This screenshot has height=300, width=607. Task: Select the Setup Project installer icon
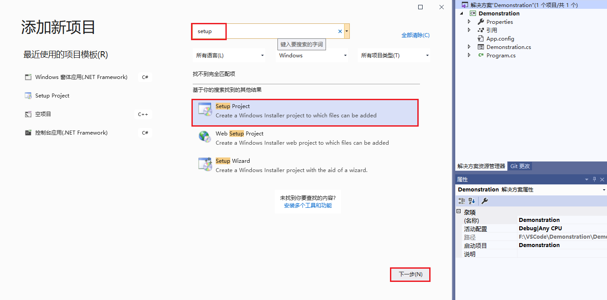pyautogui.click(x=205, y=109)
